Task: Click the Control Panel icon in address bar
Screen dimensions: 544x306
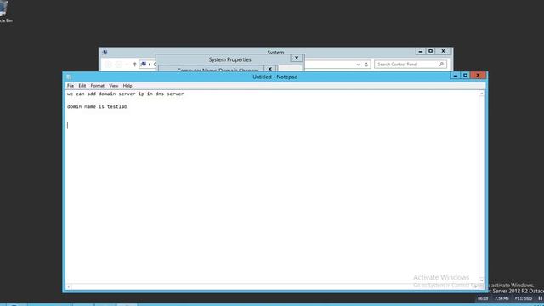Action: 144,65
